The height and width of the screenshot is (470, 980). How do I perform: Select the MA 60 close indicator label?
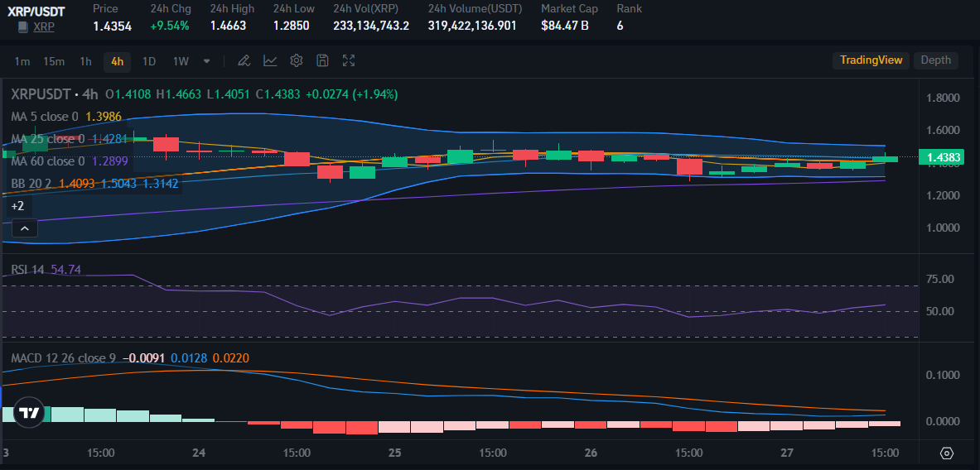tap(47, 161)
